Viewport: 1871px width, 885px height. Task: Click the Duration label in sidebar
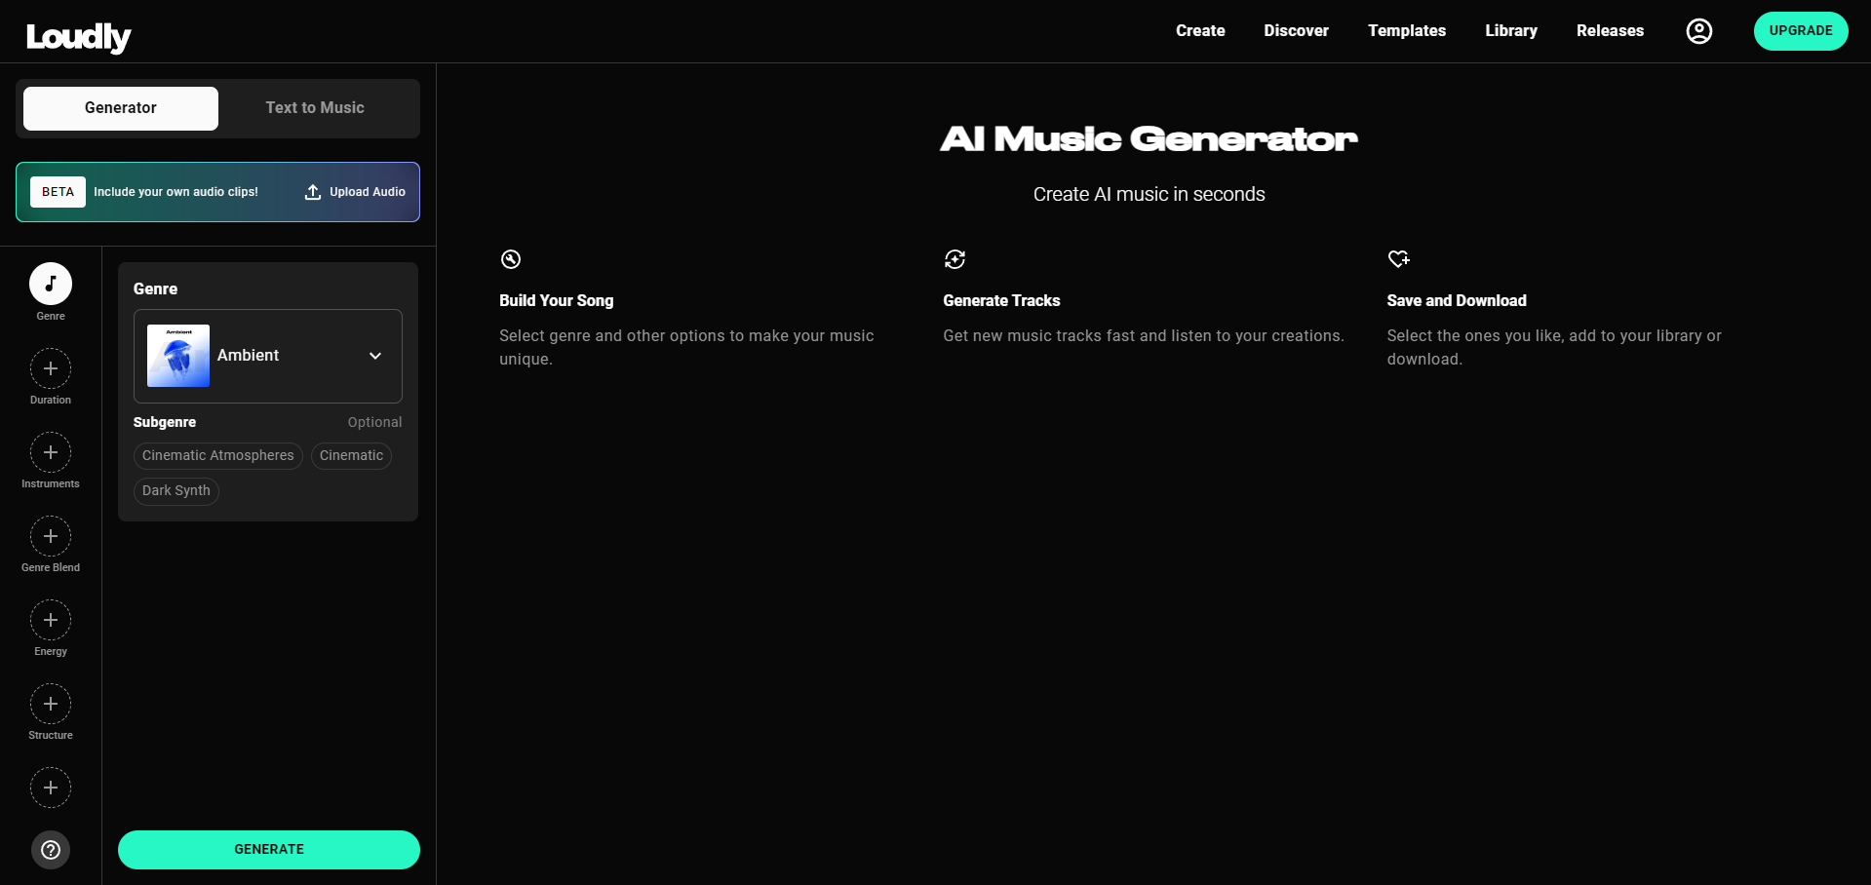point(51,400)
